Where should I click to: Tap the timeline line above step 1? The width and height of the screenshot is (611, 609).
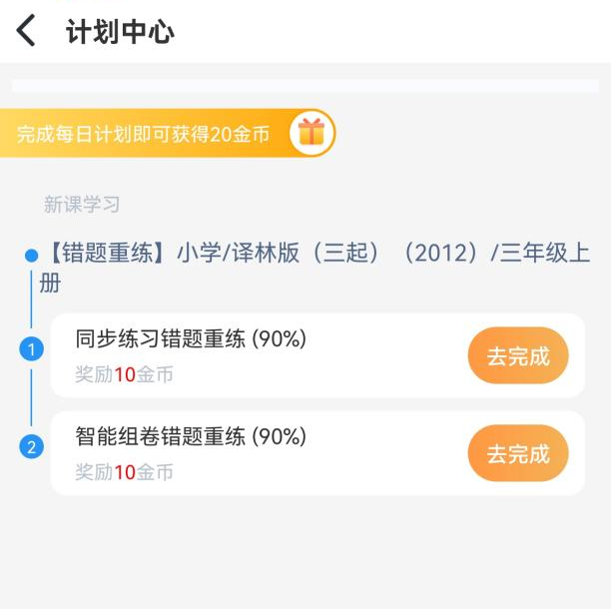[31, 300]
